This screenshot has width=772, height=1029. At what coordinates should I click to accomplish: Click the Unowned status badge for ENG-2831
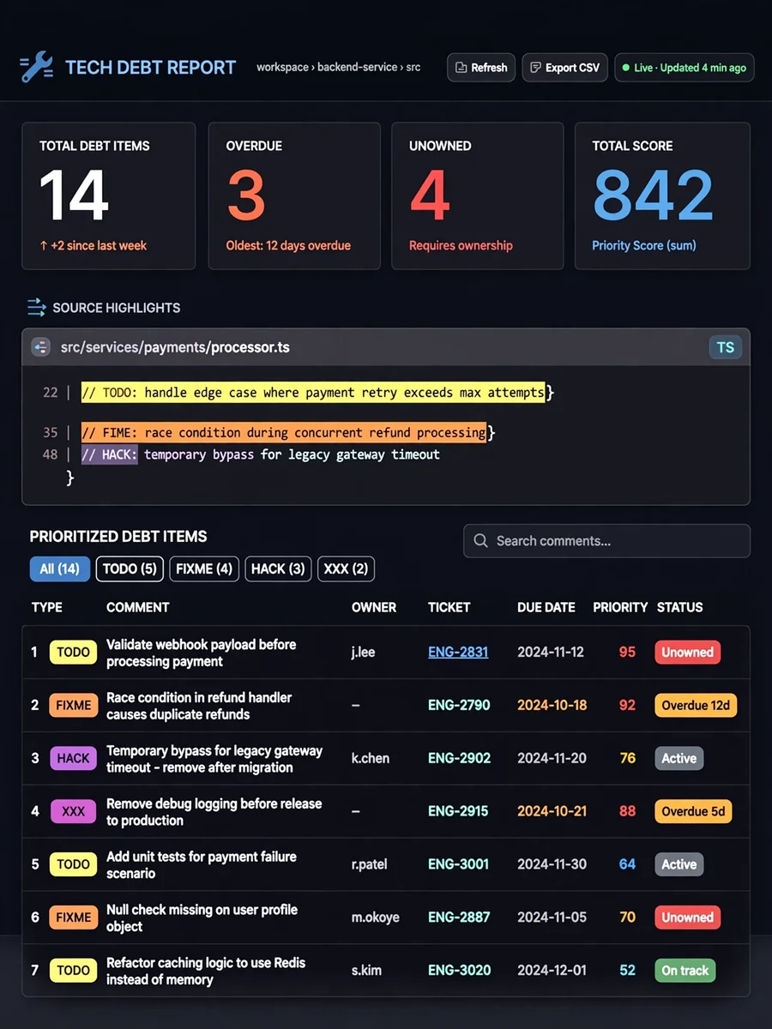(687, 652)
